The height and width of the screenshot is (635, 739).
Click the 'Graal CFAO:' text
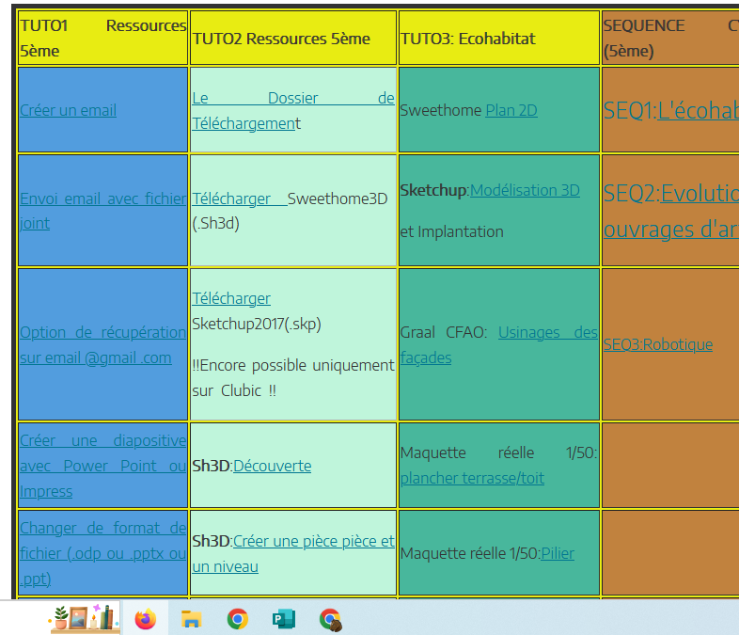point(443,332)
